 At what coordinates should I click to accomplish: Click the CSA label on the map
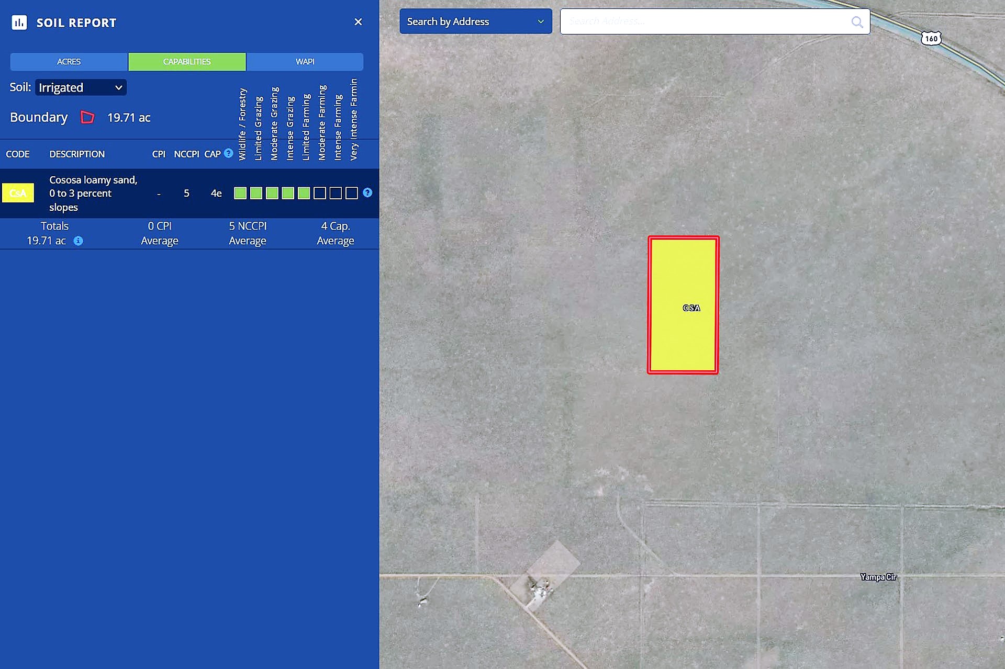[x=691, y=308]
